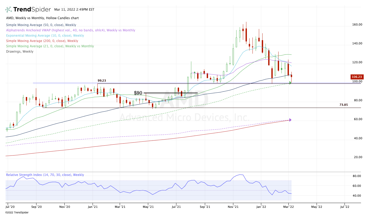Click the "Sep '21" date axis label

tap(205, 206)
